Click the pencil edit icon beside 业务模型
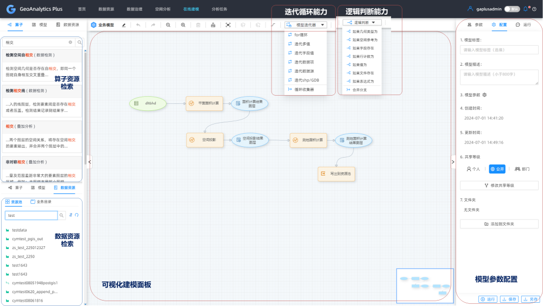Viewport: 543px width, 306px height. click(x=124, y=25)
